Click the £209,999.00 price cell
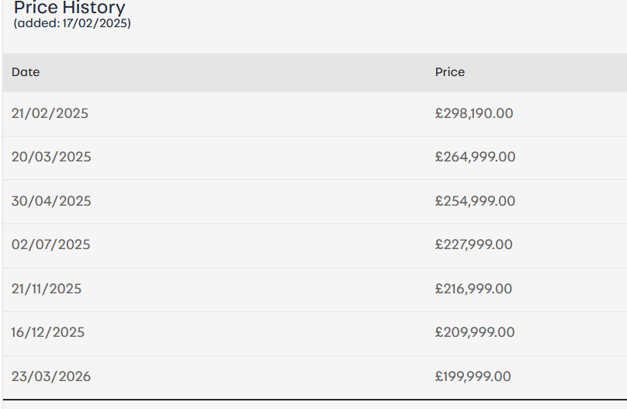The width and height of the screenshot is (627, 409). point(475,332)
